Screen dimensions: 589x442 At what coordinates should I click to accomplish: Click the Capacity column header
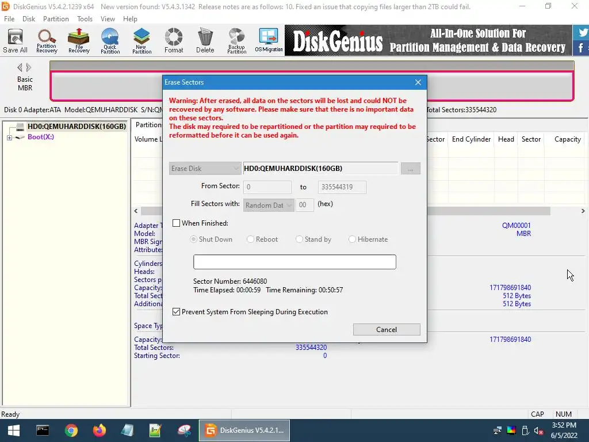[567, 139]
